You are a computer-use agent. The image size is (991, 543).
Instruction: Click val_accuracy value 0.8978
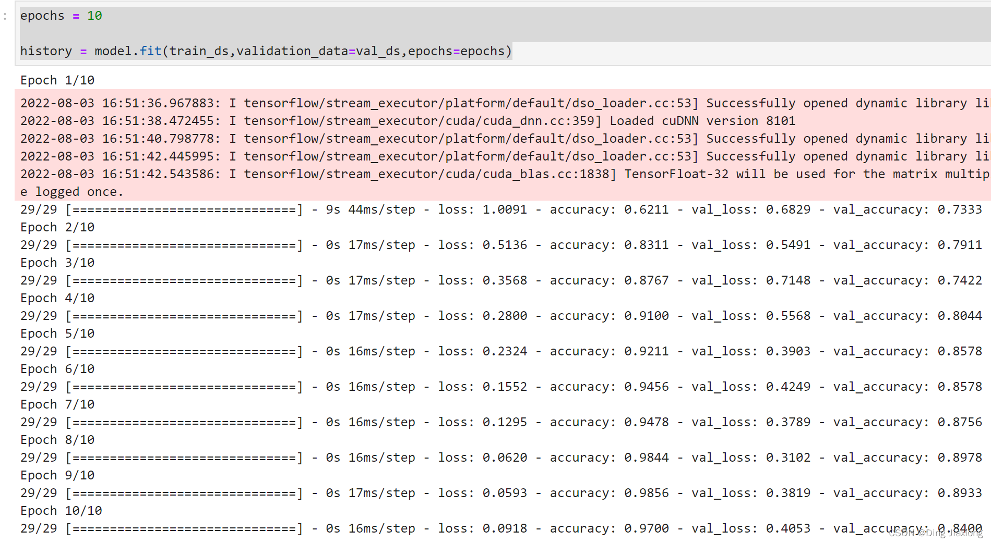click(960, 458)
